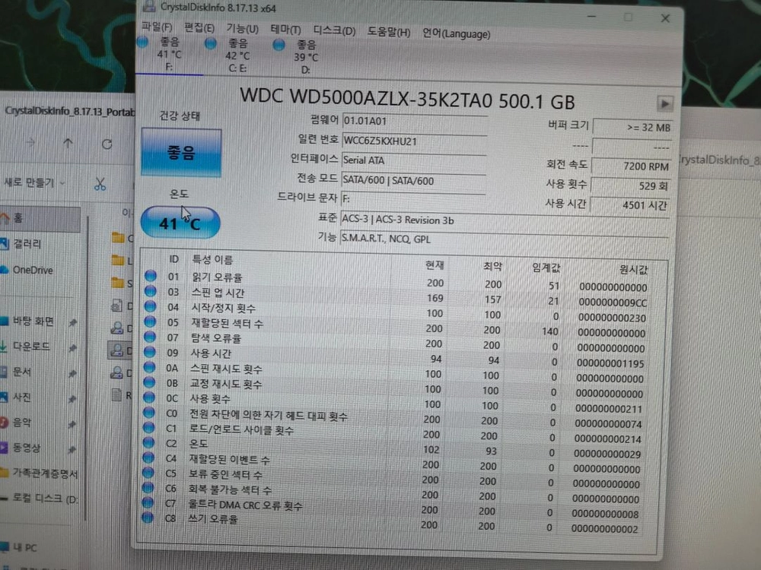Click the next disk arrow button
The height and width of the screenshot is (570, 761).
point(664,103)
